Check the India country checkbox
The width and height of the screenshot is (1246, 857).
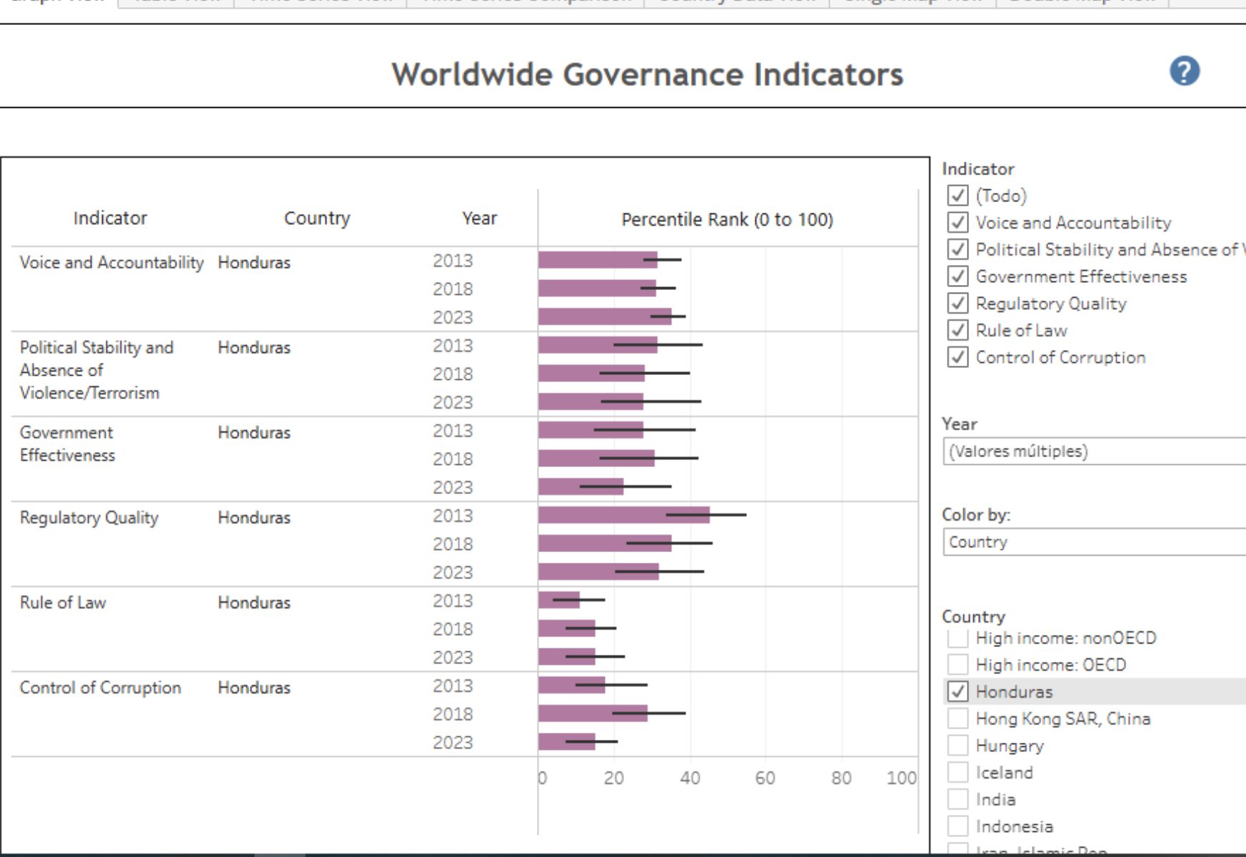958,800
